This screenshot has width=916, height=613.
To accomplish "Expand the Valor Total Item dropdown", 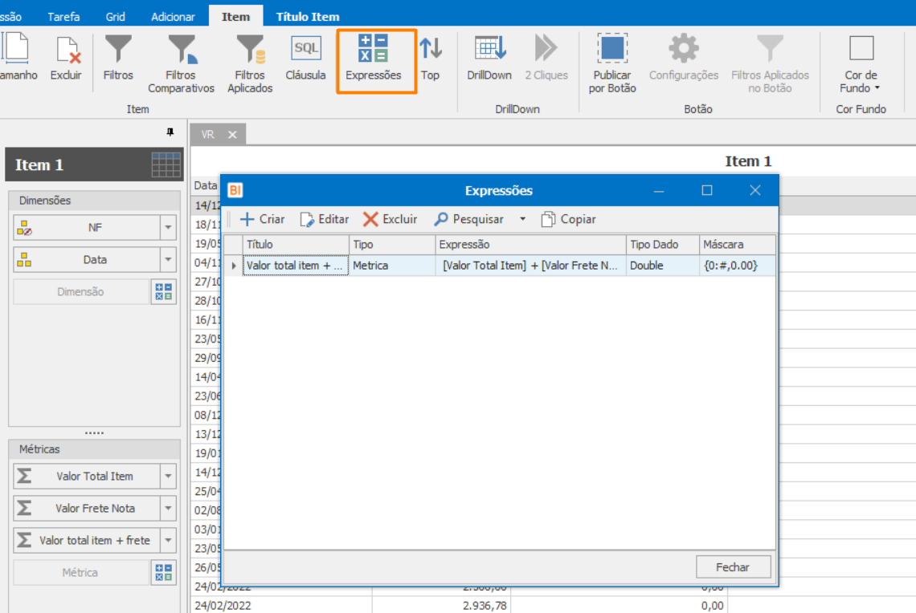I will [168, 477].
